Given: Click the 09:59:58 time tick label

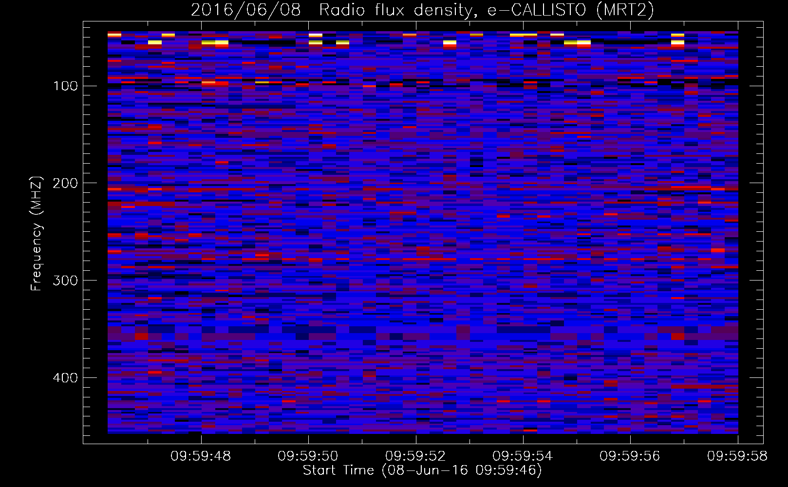Looking at the screenshot, I should (x=737, y=456).
